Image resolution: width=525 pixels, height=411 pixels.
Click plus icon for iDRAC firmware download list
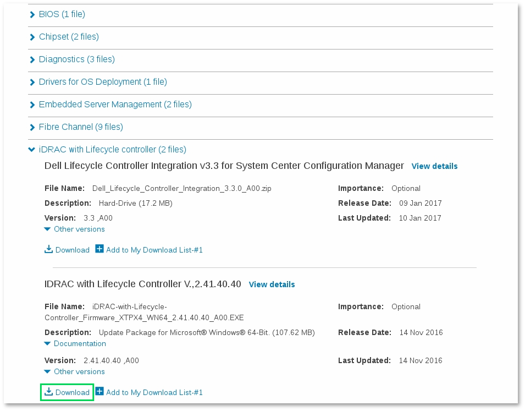point(100,391)
